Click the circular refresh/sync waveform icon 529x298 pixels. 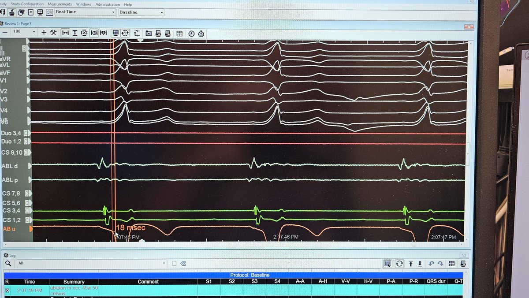coord(125,32)
